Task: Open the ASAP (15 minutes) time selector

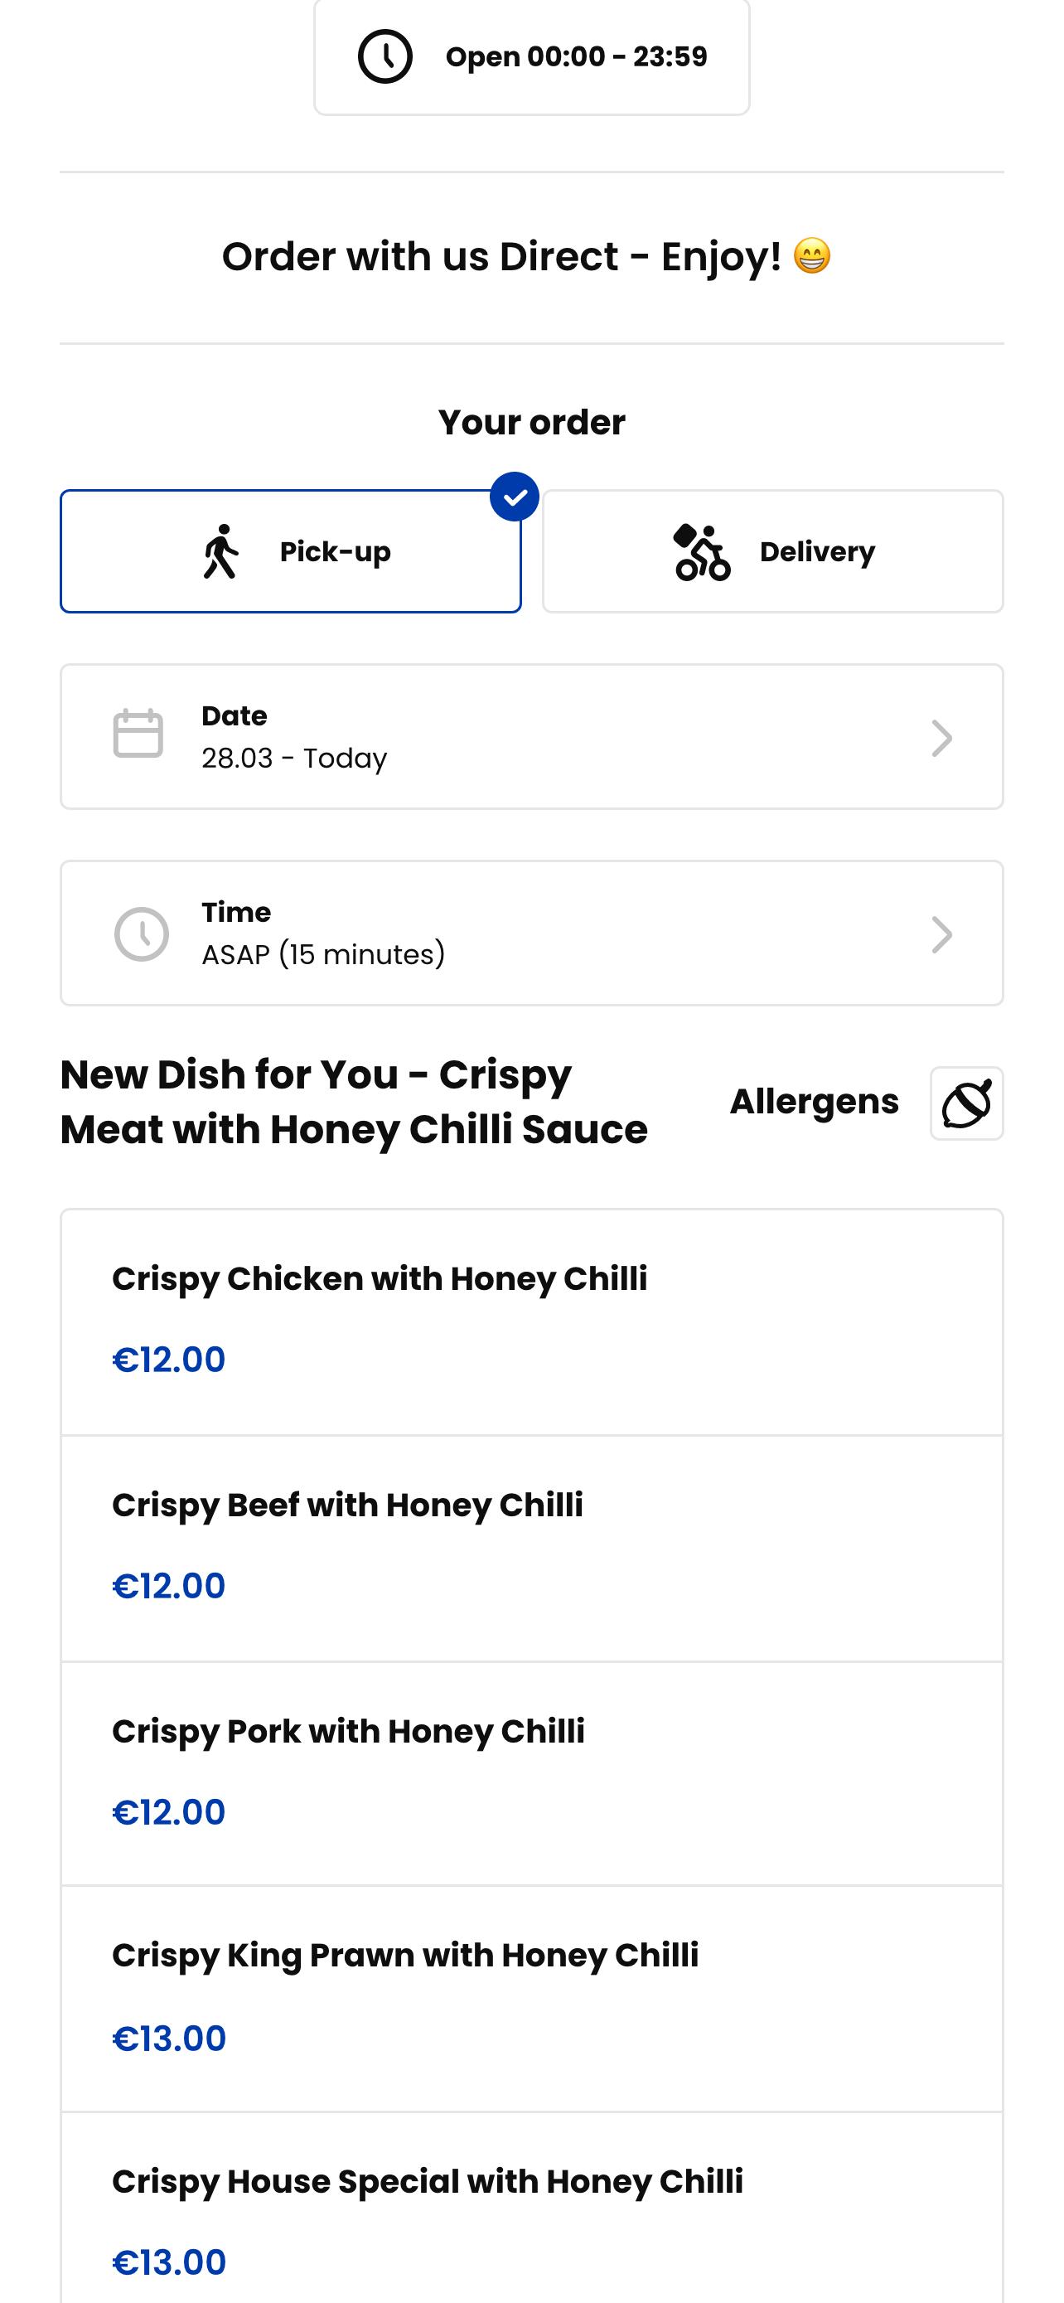Action: (x=531, y=933)
